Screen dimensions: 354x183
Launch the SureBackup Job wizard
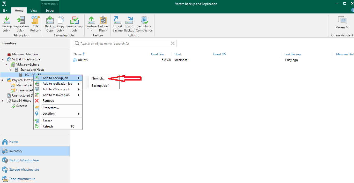pos(75,23)
